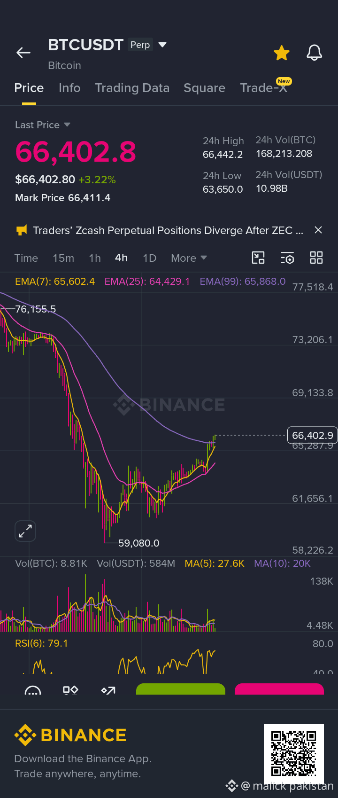Screen dimensions: 338x798
Task: Click the 66,402.9 current price tag
Action: point(312,436)
